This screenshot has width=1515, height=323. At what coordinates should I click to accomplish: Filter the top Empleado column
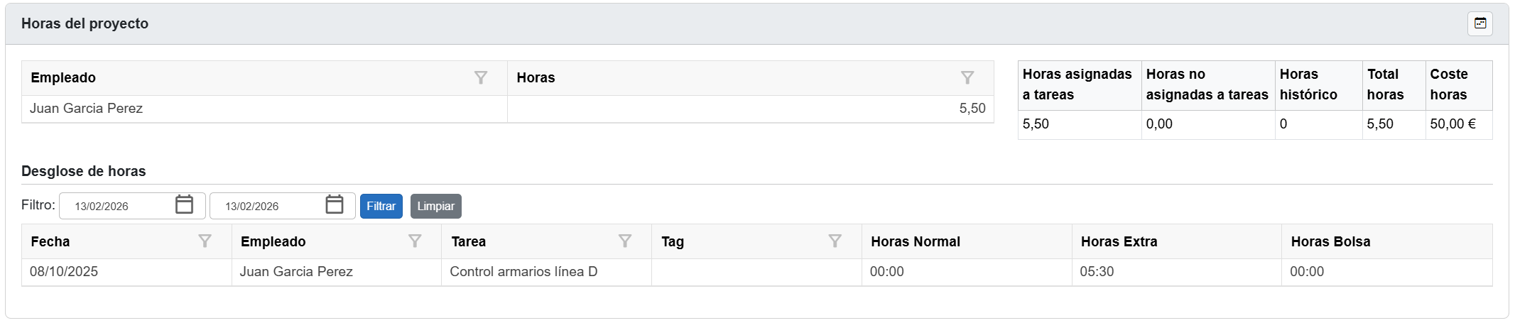[481, 77]
